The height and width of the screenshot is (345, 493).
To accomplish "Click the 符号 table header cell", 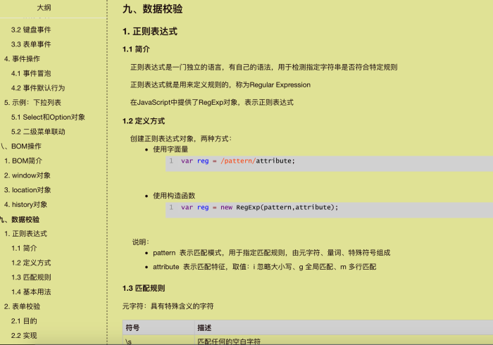I will (x=158, y=327).
